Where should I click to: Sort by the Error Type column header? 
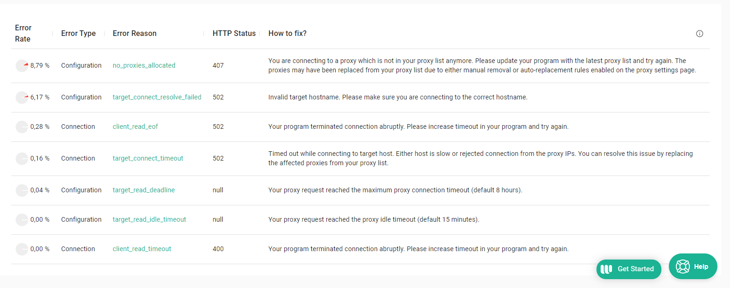tap(78, 34)
